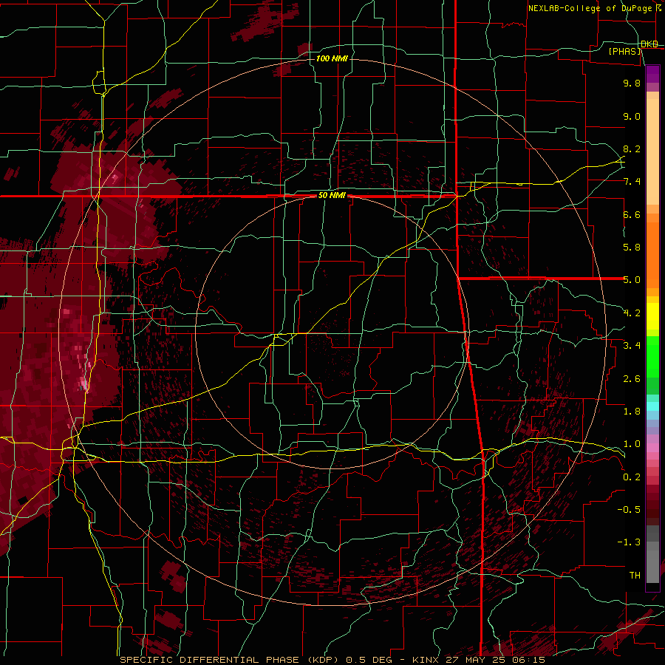Select the 100 NMI range ring label
Image resolution: width=665 pixels, height=665 pixels.
point(332,58)
